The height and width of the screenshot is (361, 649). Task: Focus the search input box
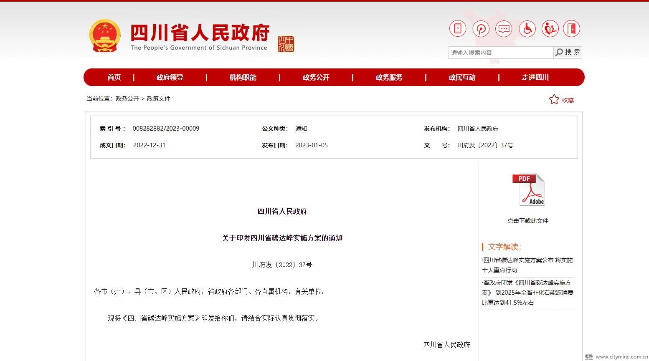click(x=500, y=53)
